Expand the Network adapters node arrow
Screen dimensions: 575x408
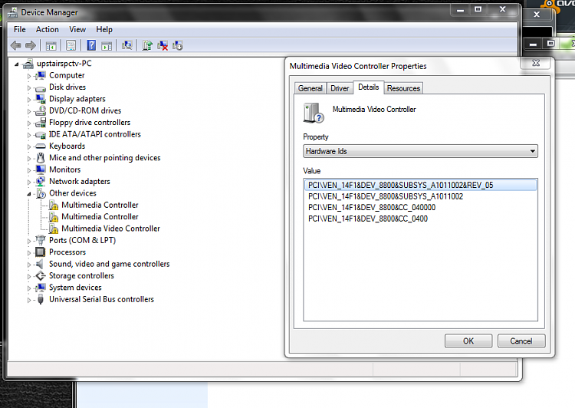point(29,182)
